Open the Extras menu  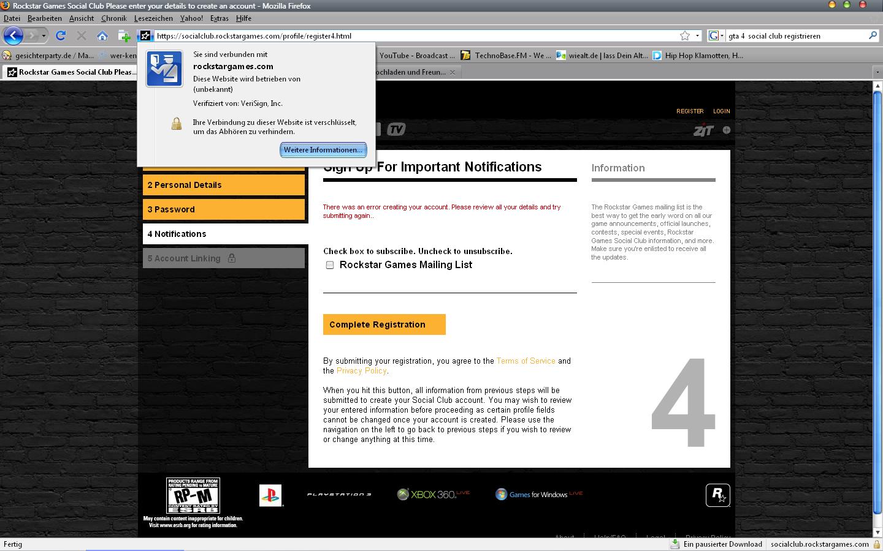[x=219, y=18]
